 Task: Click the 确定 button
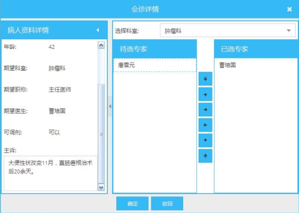(132, 203)
